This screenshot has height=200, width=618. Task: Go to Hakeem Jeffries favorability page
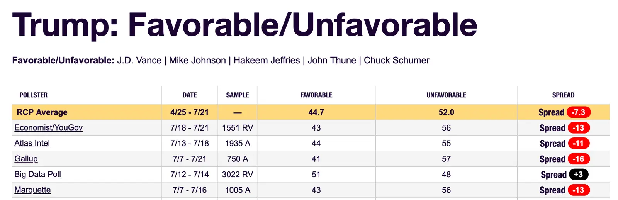pyautogui.click(x=267, y=61)
